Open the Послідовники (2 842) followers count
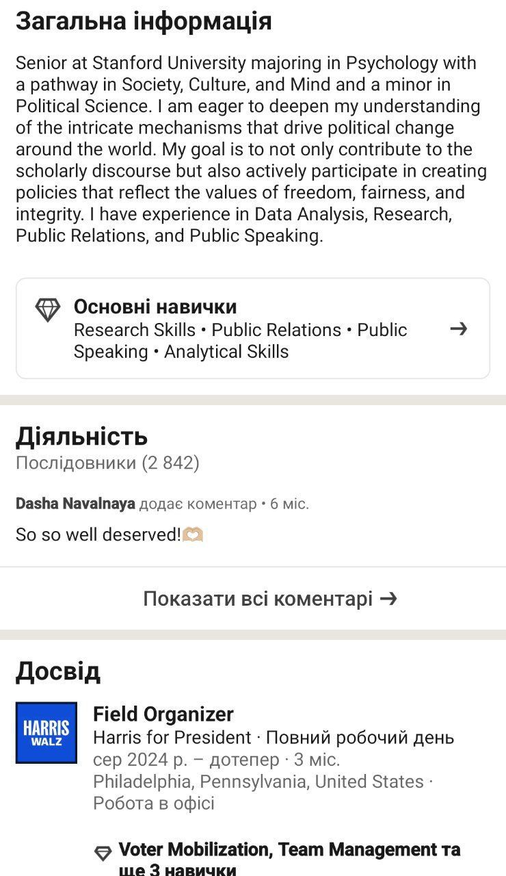 [107, 463]
